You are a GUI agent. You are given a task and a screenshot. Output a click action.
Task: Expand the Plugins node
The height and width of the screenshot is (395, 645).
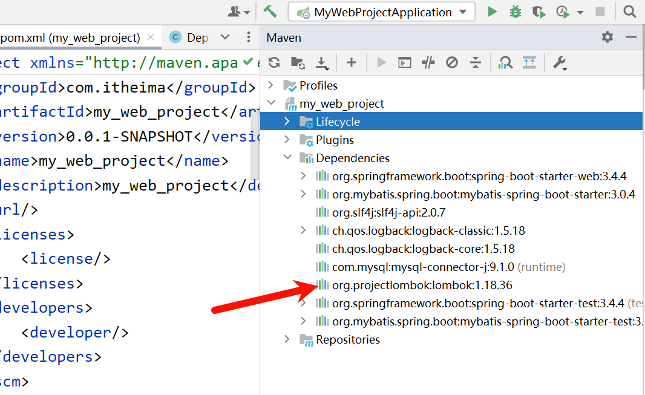pyautogui.click(x=287, y=139)
